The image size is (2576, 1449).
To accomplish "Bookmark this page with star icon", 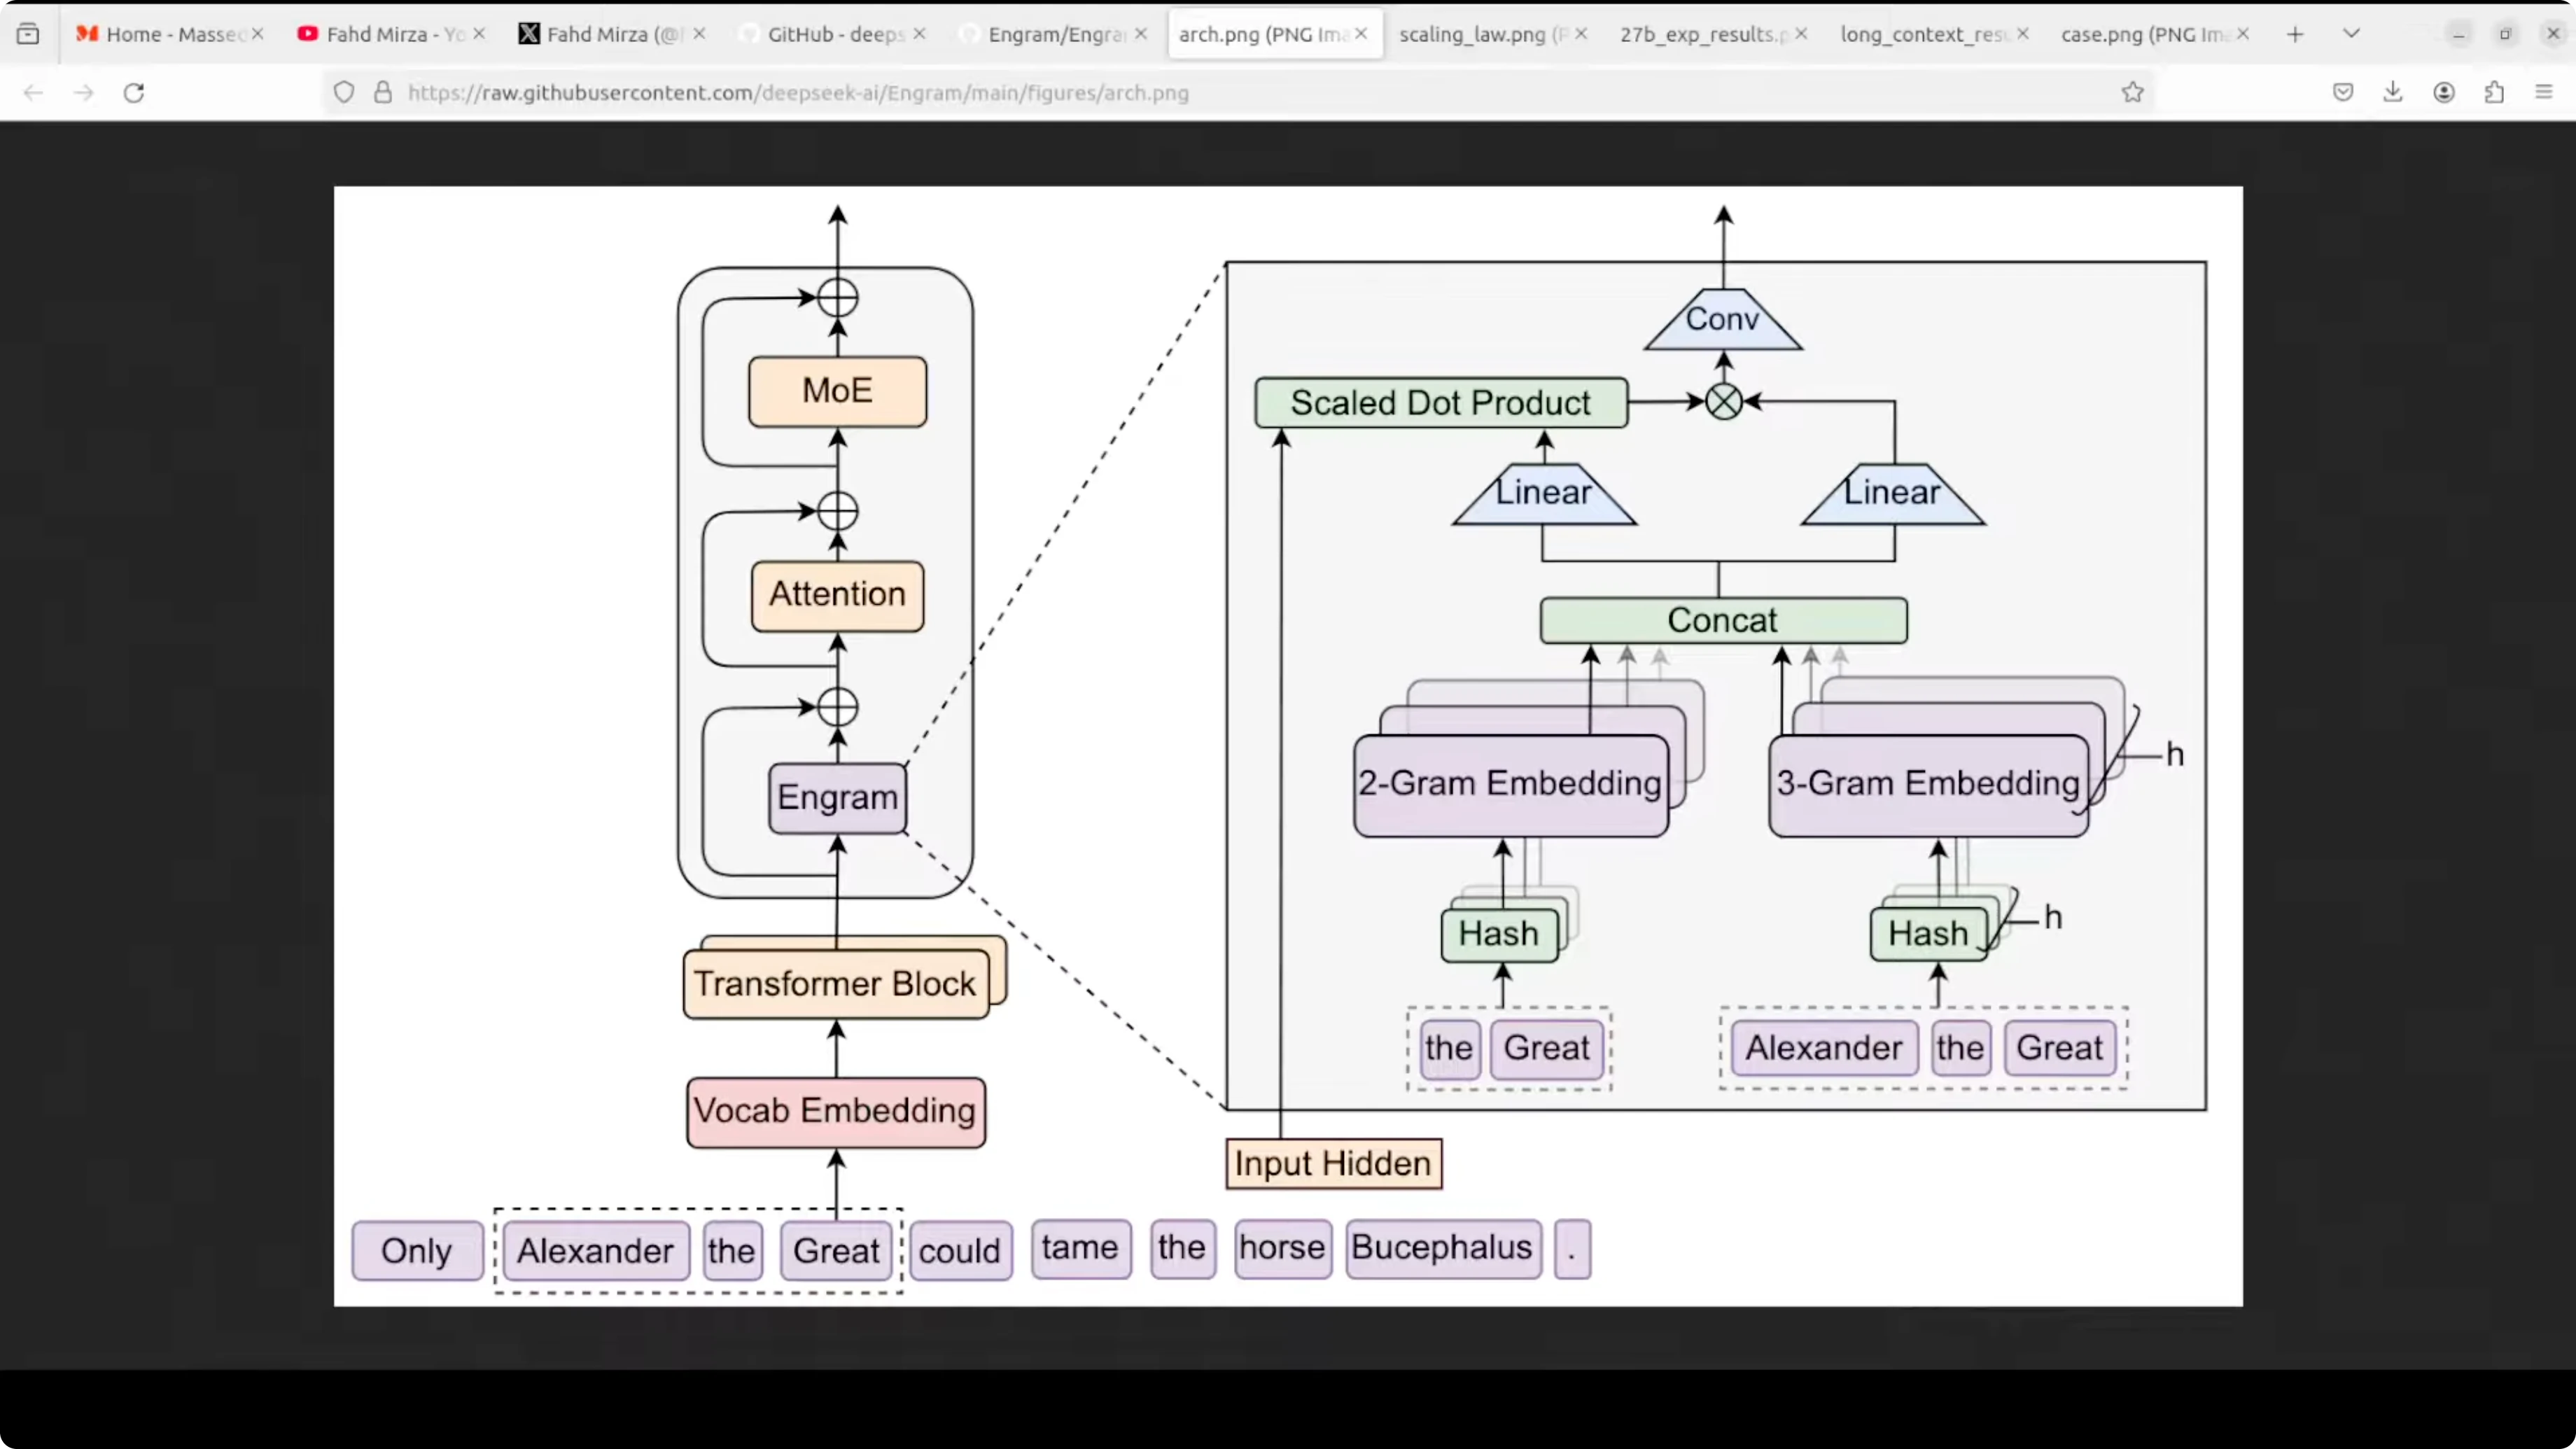I will click(2132, 93).
